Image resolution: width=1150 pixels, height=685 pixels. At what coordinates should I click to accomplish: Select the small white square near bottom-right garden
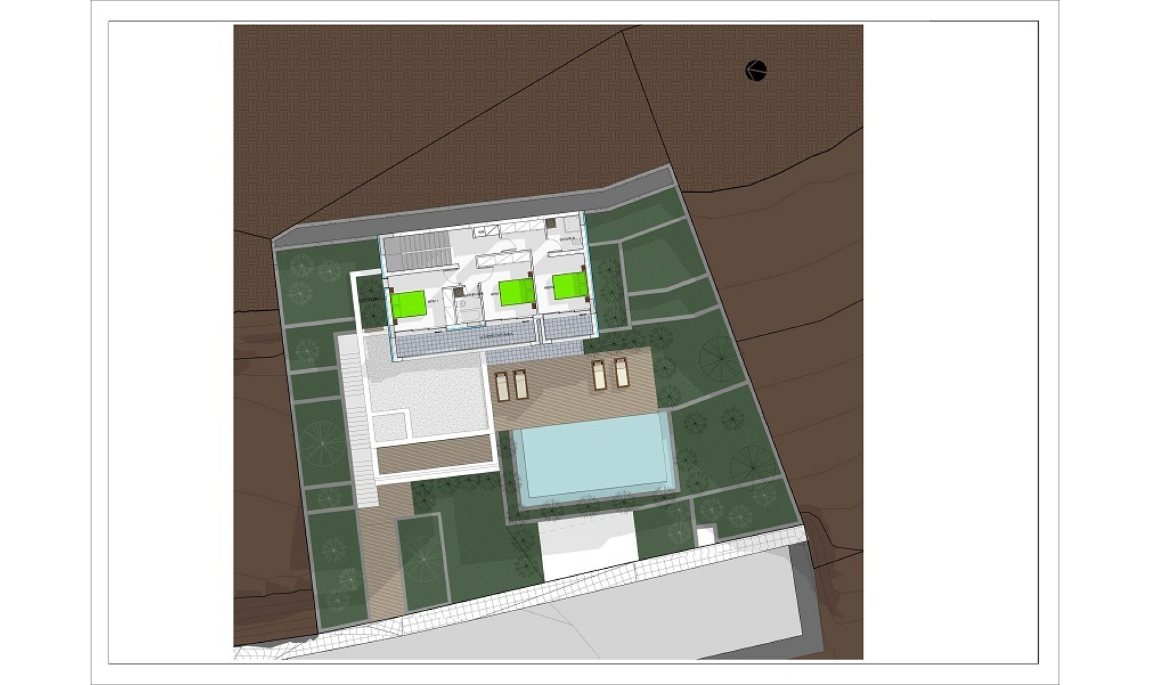coord(705,537)
